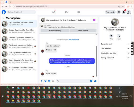Open the Chrome profile avatar button
This screenshot has height=107, width=134.
(x=128, y=7)
